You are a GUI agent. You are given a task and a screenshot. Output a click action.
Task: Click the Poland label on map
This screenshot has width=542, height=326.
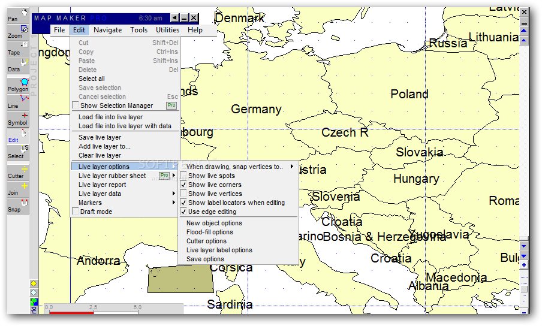tap(409, 94)
